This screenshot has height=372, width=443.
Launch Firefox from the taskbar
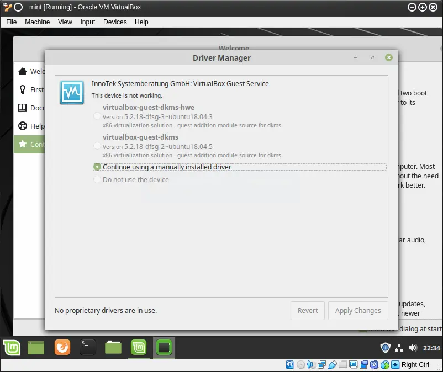[x=62, y=347]
